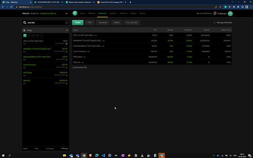Screen dimensions: 253x158
Task: Click into the zeel 260 search field
Action: click(x=46, y=23)
